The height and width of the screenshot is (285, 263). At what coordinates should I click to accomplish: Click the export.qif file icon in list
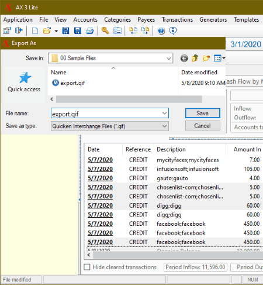(56, 83)
